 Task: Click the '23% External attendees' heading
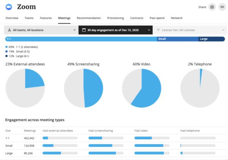[x=25, y=64]
